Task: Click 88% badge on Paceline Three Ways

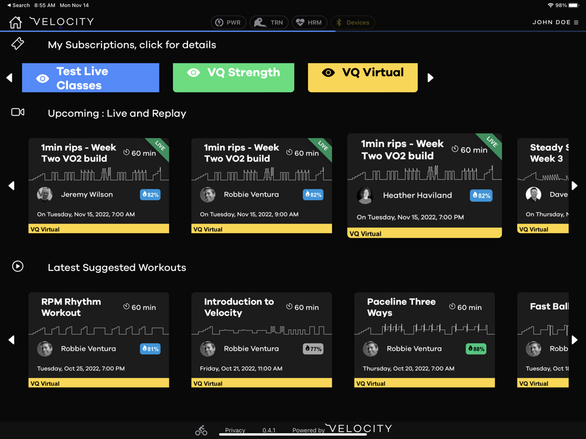Action: (476, 349)
